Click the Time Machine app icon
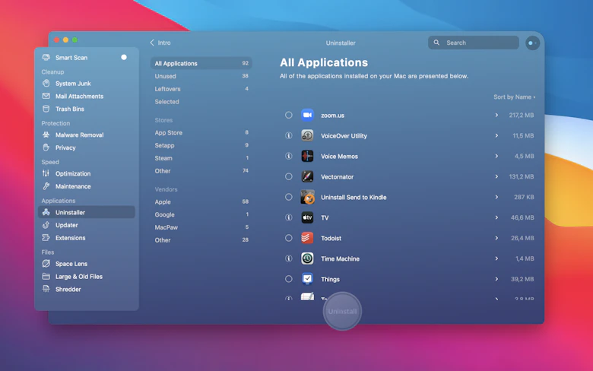The width and height of the screenshot is (593, 371). tap(307, 258)
